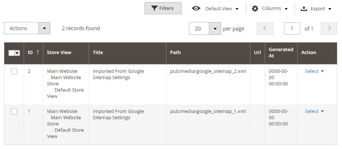
Task: Click the eye icon for Default View
Action: click(x=196, y=8)
